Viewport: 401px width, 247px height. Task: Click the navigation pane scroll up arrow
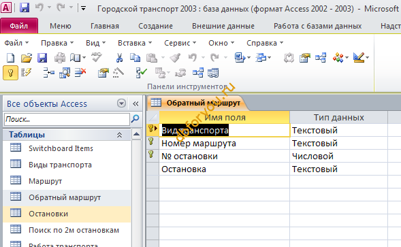tap(136, 134)
